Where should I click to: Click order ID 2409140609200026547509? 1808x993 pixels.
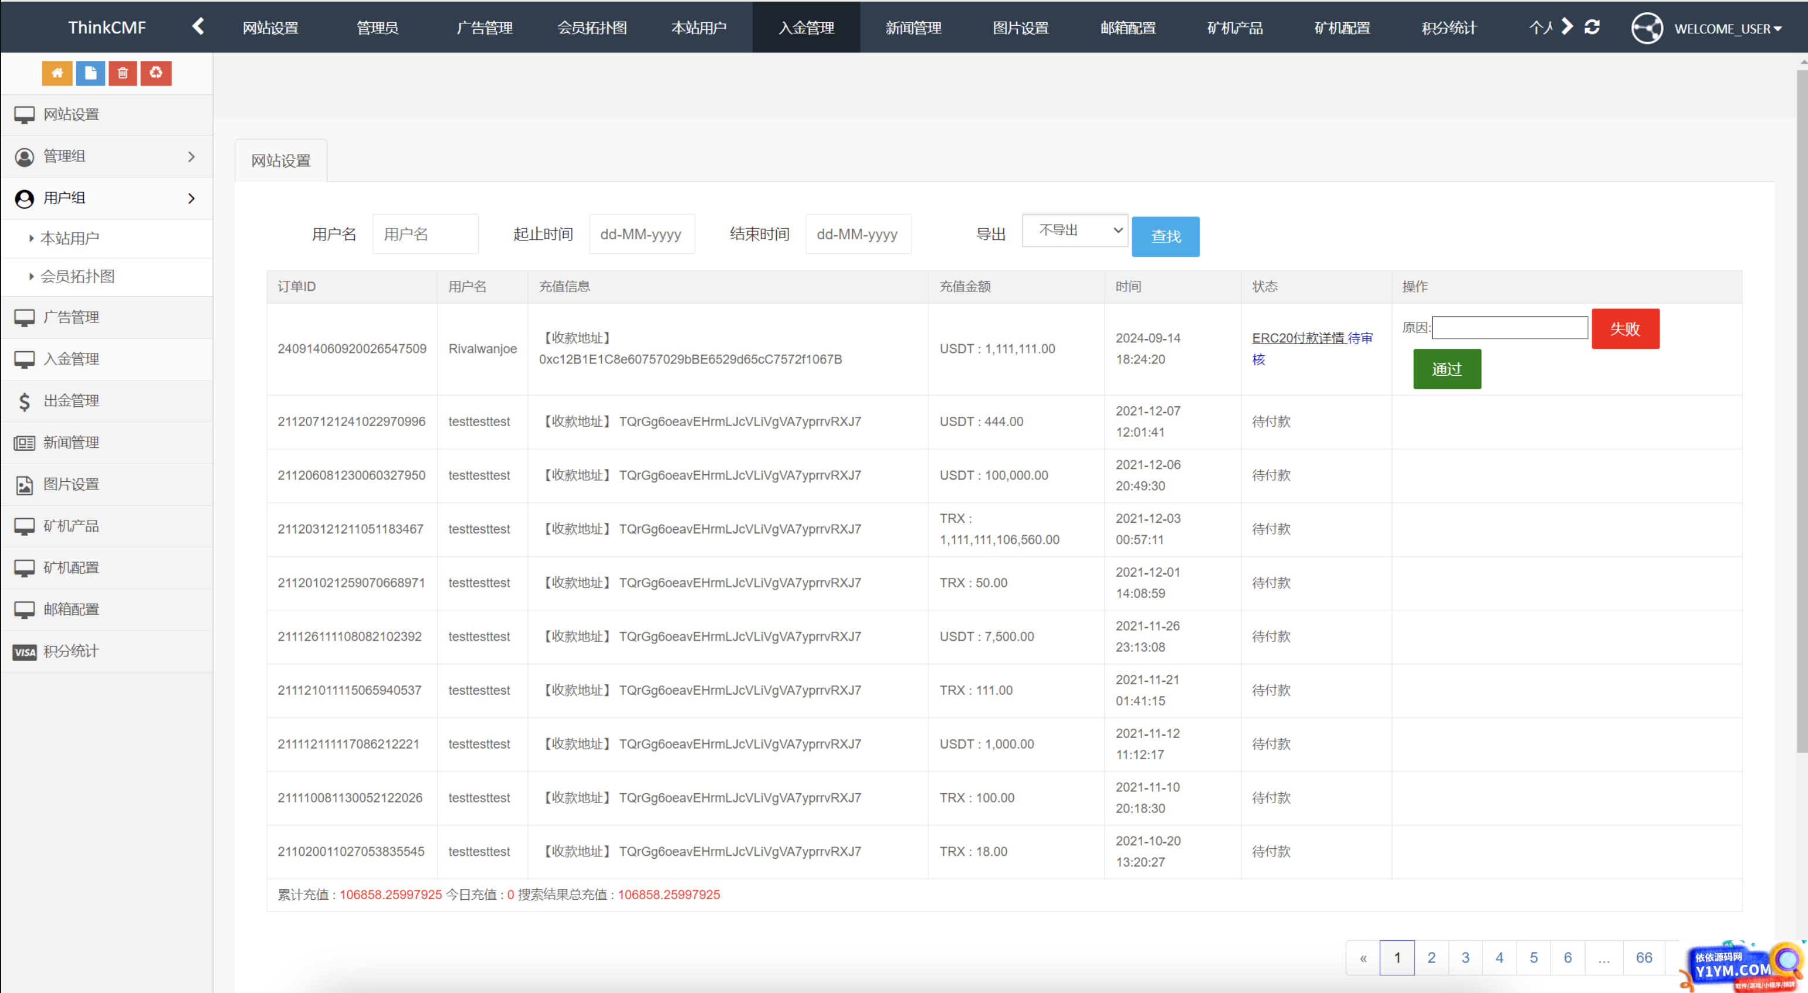click(x=351, y=349)
